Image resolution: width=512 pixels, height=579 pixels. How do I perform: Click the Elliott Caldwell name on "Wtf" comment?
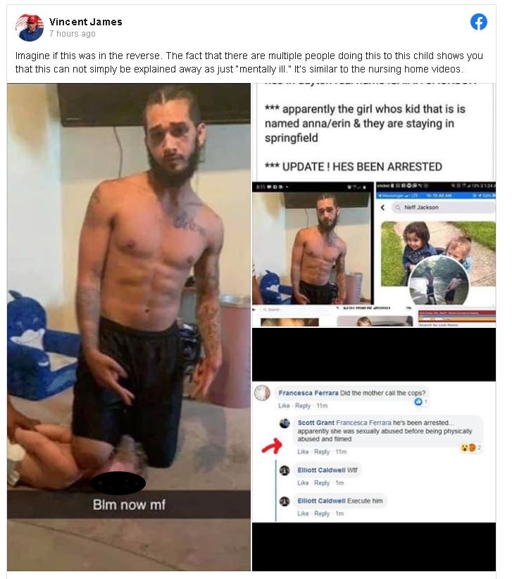(321, 470)
